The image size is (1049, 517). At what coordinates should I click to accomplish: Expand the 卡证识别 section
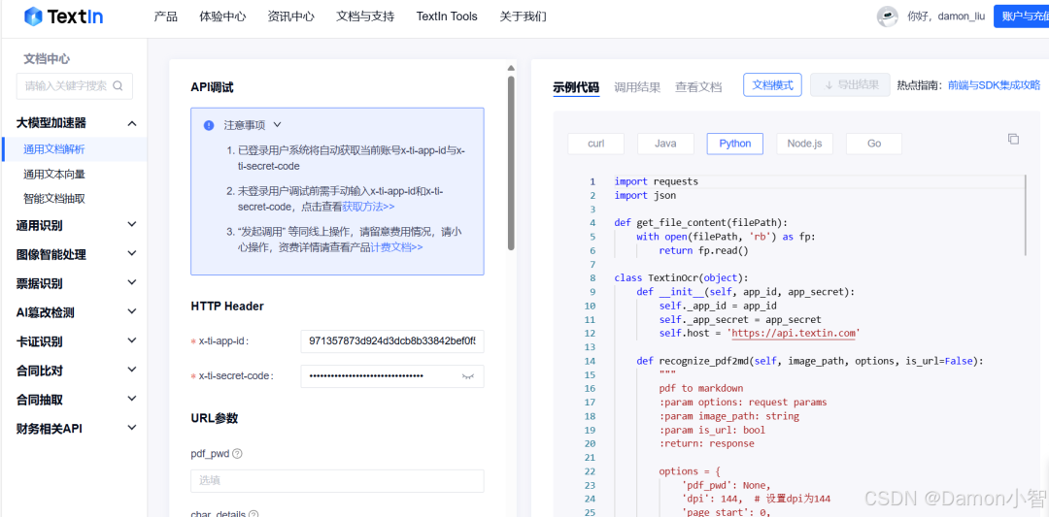point(132,341)
